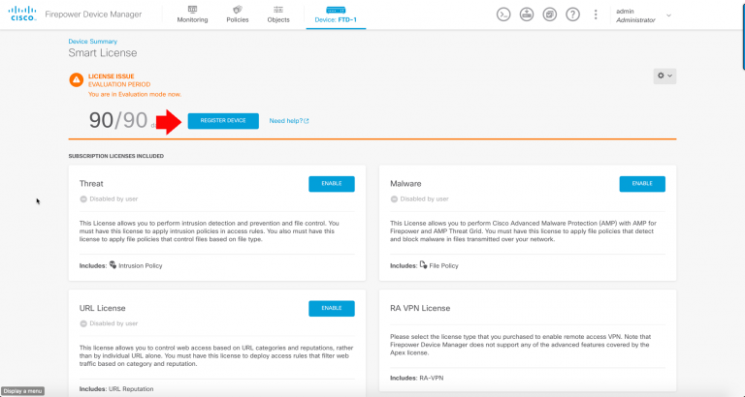Screen dimensions: 745x397
Task: Open the Monitoring tab
Action: coord(192,15)
